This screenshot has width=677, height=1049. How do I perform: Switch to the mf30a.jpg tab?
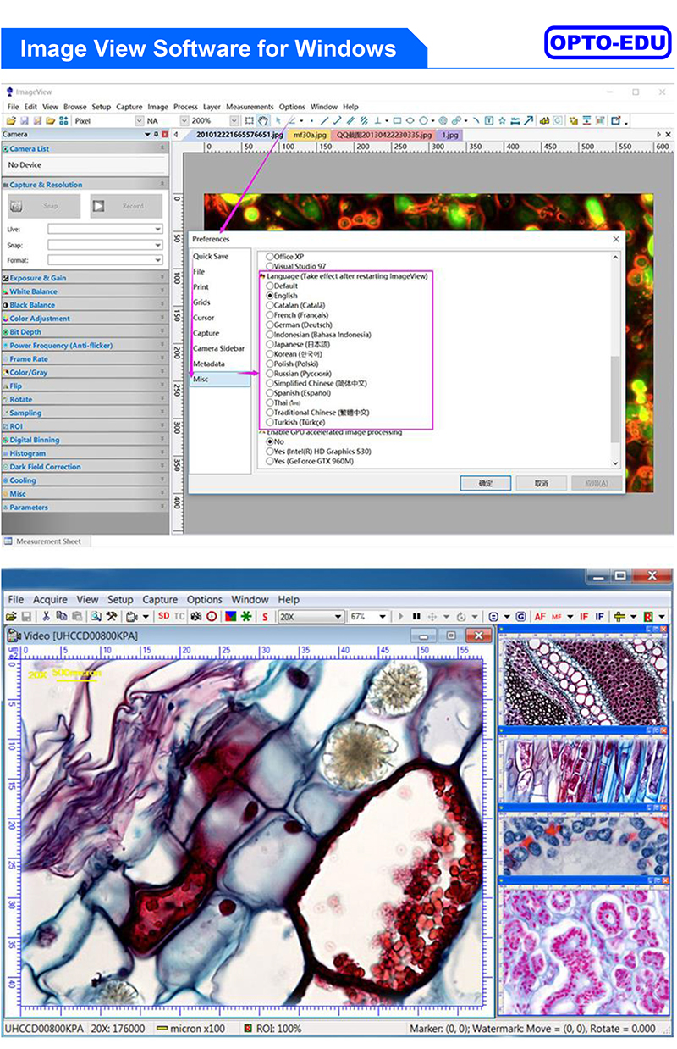(x=309, y=134)
